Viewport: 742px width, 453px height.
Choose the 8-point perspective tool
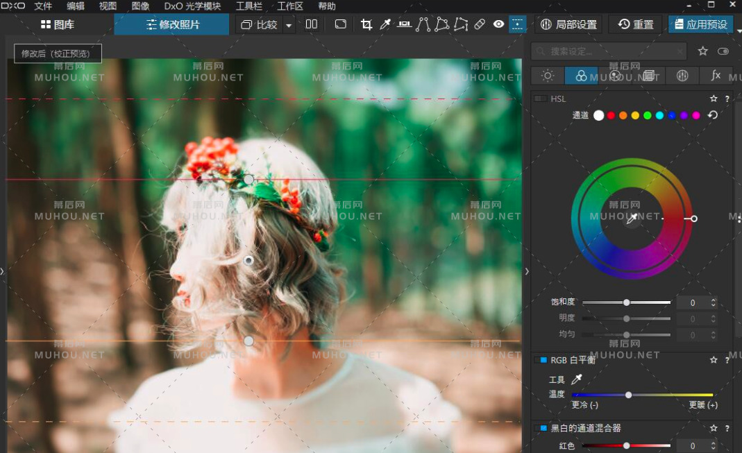point(461,24)
